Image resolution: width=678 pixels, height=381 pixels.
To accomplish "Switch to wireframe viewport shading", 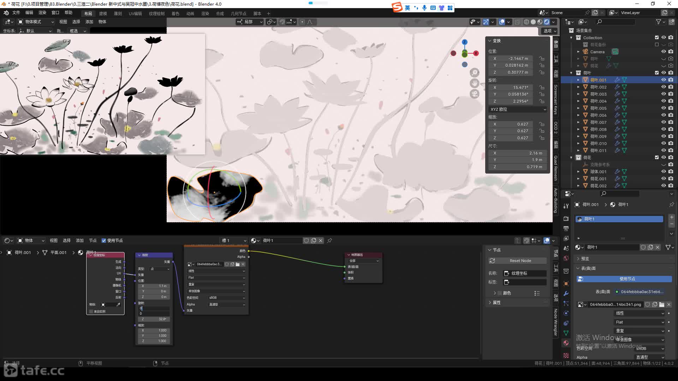I will (526, 22).
